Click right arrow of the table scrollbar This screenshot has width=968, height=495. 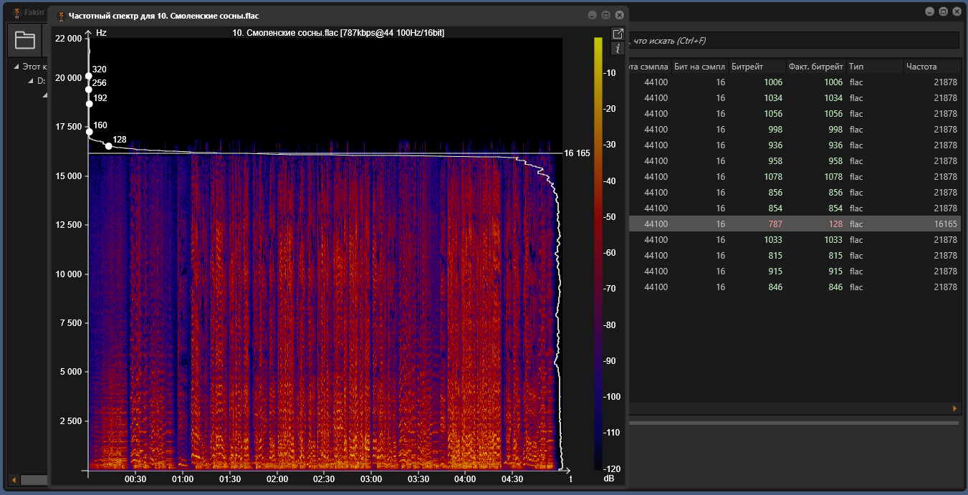954,408
